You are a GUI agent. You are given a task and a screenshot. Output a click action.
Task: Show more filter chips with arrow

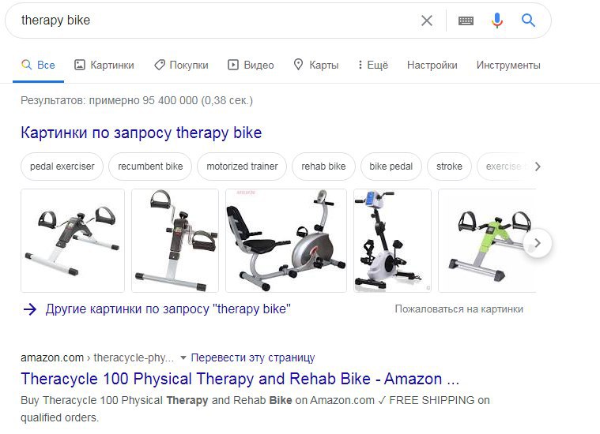coord(538,166)
